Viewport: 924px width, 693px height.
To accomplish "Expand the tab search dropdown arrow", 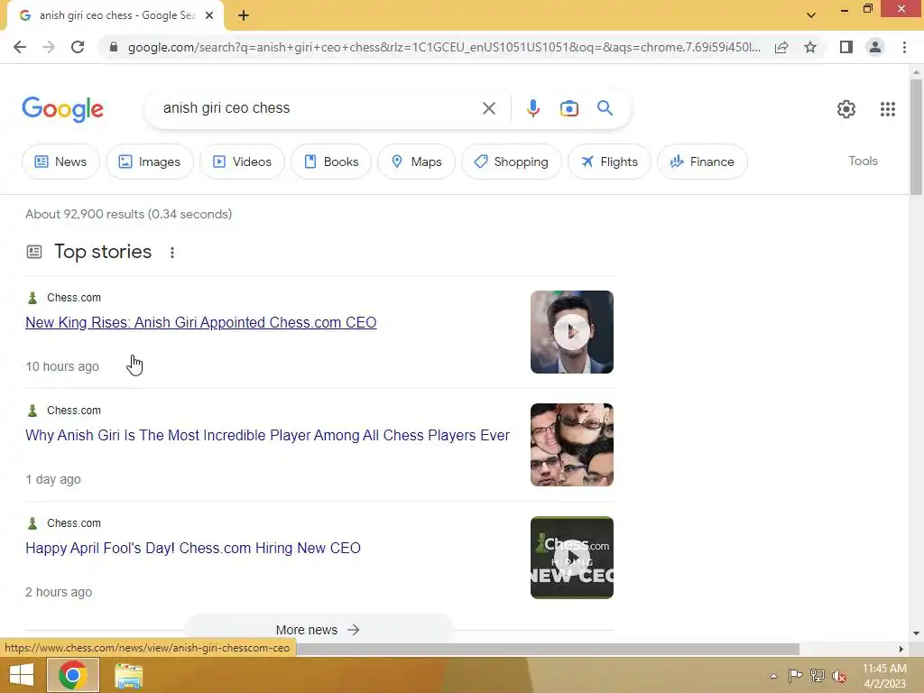I will 811,15.
